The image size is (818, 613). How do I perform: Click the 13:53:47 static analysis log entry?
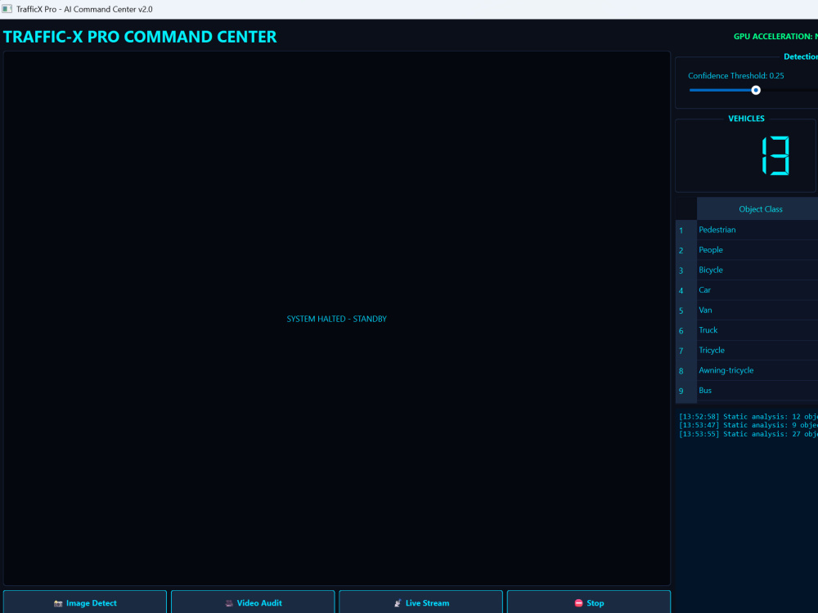[748, 425]
